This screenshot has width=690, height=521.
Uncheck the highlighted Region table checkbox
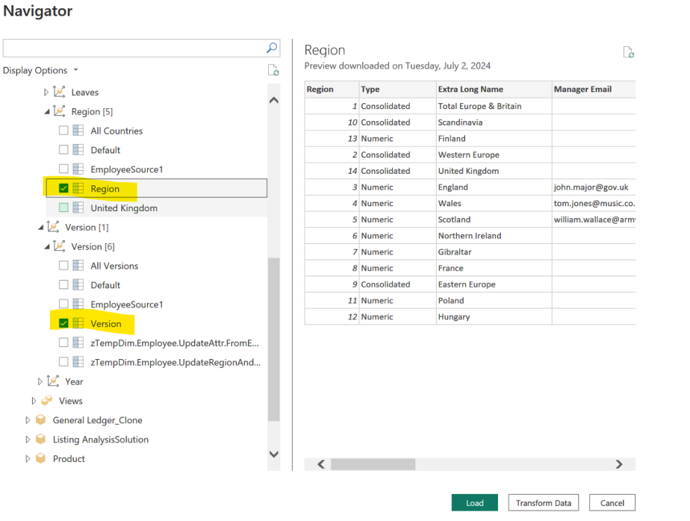click(63, 188)
